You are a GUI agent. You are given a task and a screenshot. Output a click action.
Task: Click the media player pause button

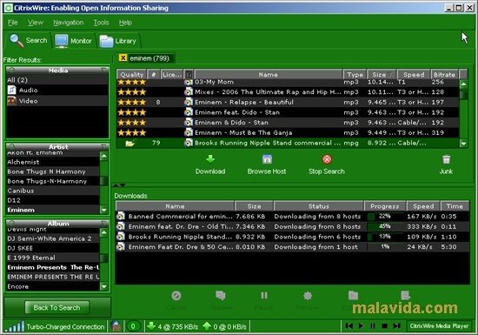click(373, 326)
